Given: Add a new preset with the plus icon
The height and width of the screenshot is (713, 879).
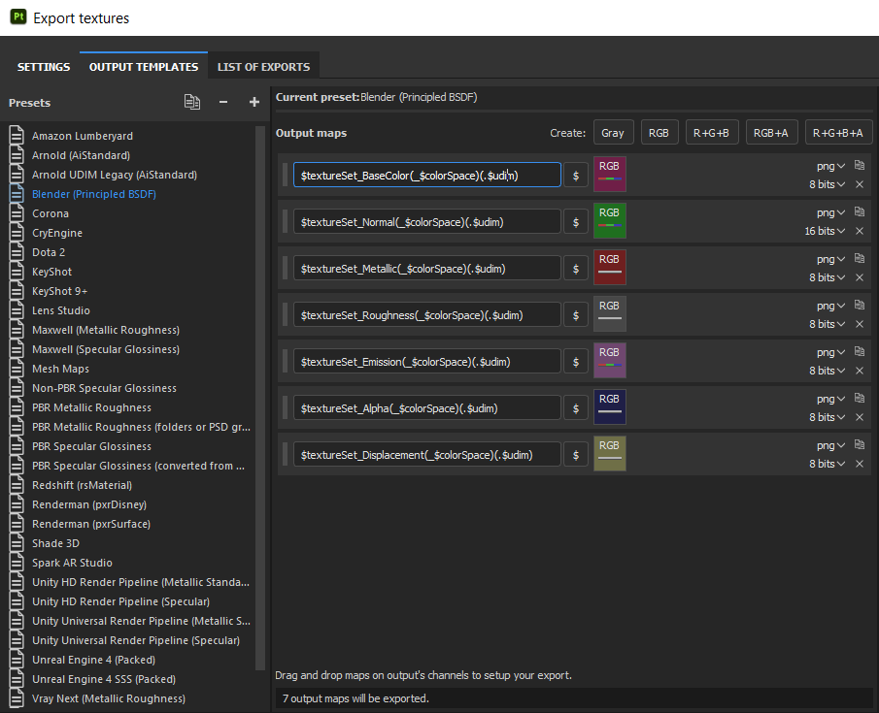Looking at the screenshot, I should (254, 102).
